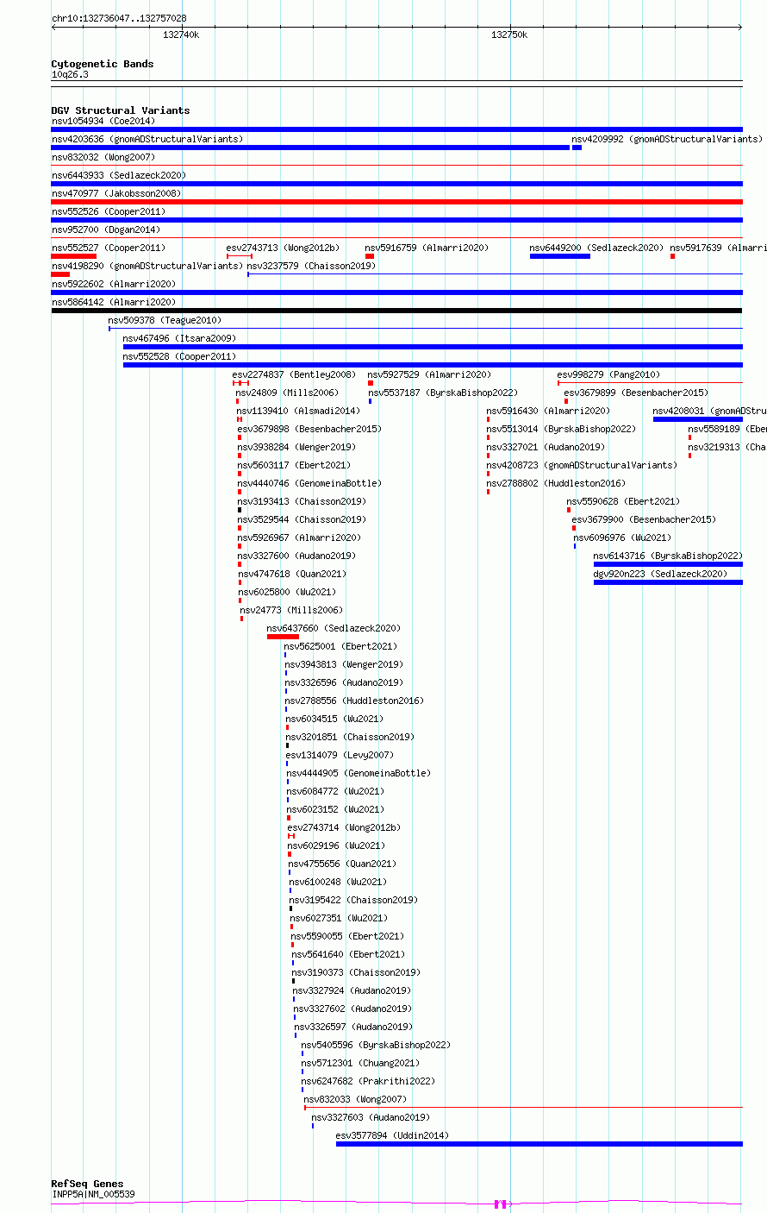Open nsv4440746 (GenomeinaBottle) variant
This screenshot has width=767, height=1213.
[310, 483]
